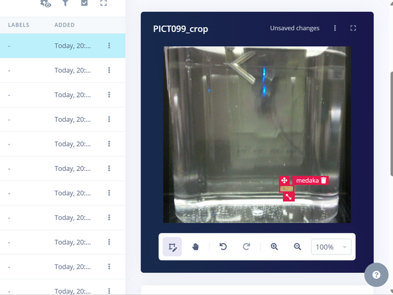This screenshot has width=393, height=295.
Task: Select the bounding box drawing tool
Action: [x=173, y=246]
